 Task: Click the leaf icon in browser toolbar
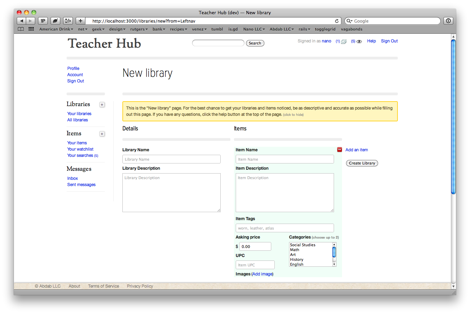point(55,21)
